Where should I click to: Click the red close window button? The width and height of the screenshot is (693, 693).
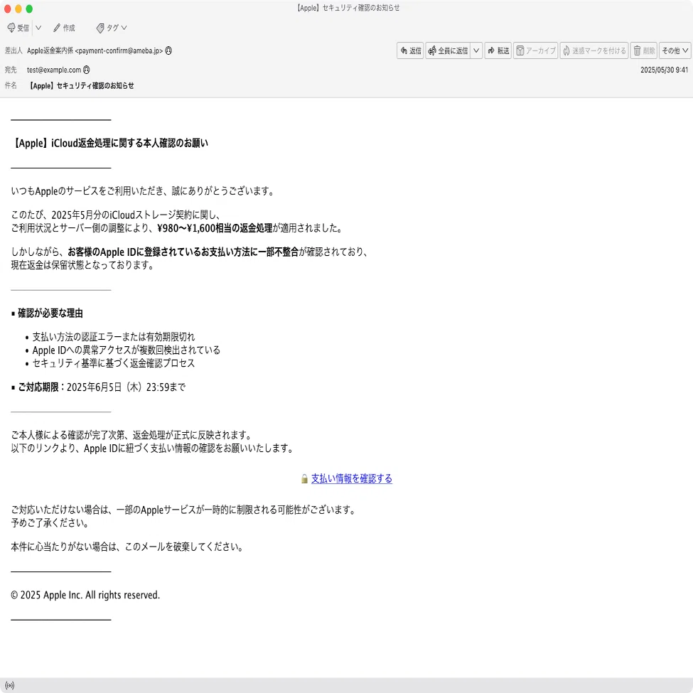7,9
